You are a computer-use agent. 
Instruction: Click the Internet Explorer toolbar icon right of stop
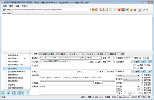click(127, 10)
